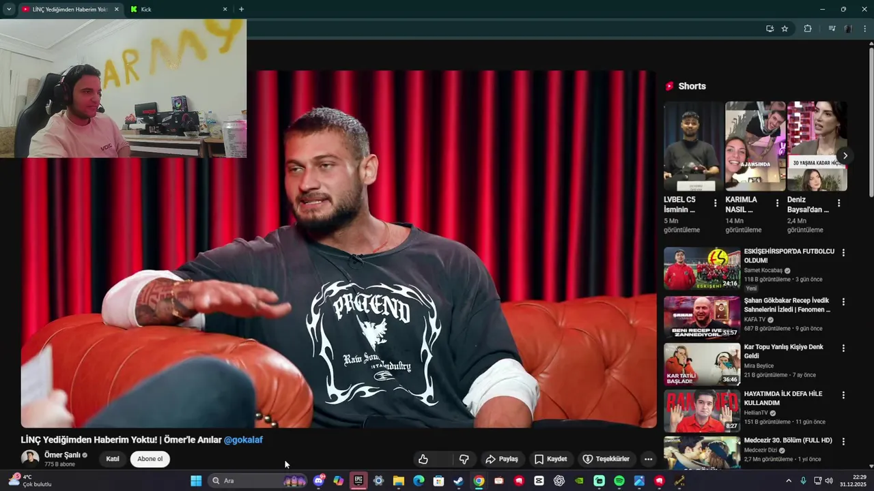Install app icon in address bar
874x491 pixels.
pyautogui.click(x=770, y=29)
